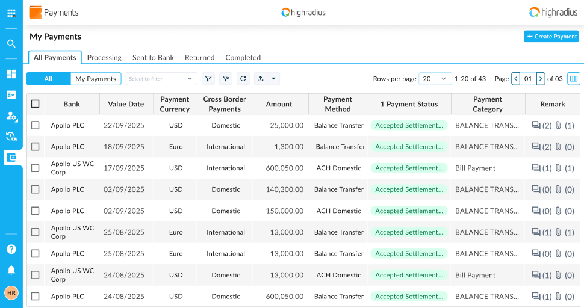Open the column layout icon
This screenshot has height=308, width=584.
pos(574,79)
